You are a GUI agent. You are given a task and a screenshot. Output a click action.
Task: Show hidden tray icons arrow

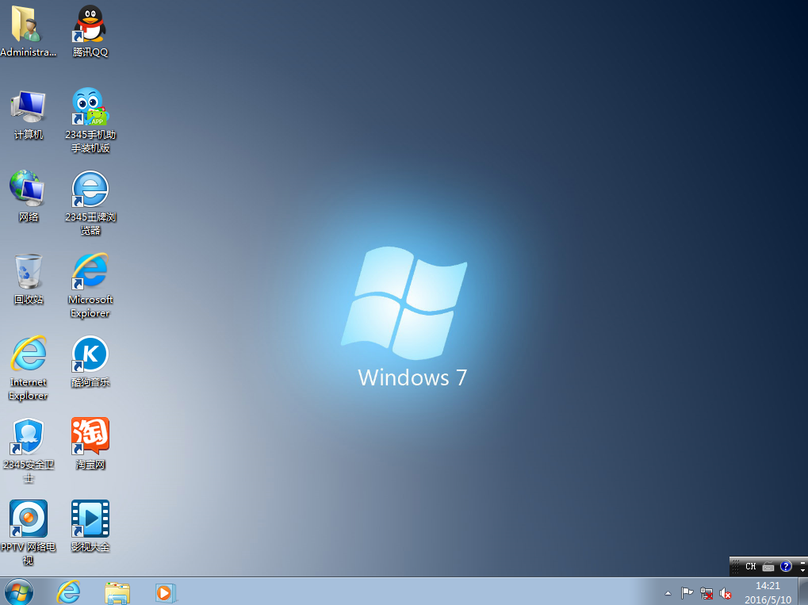(x=668, y=593)
